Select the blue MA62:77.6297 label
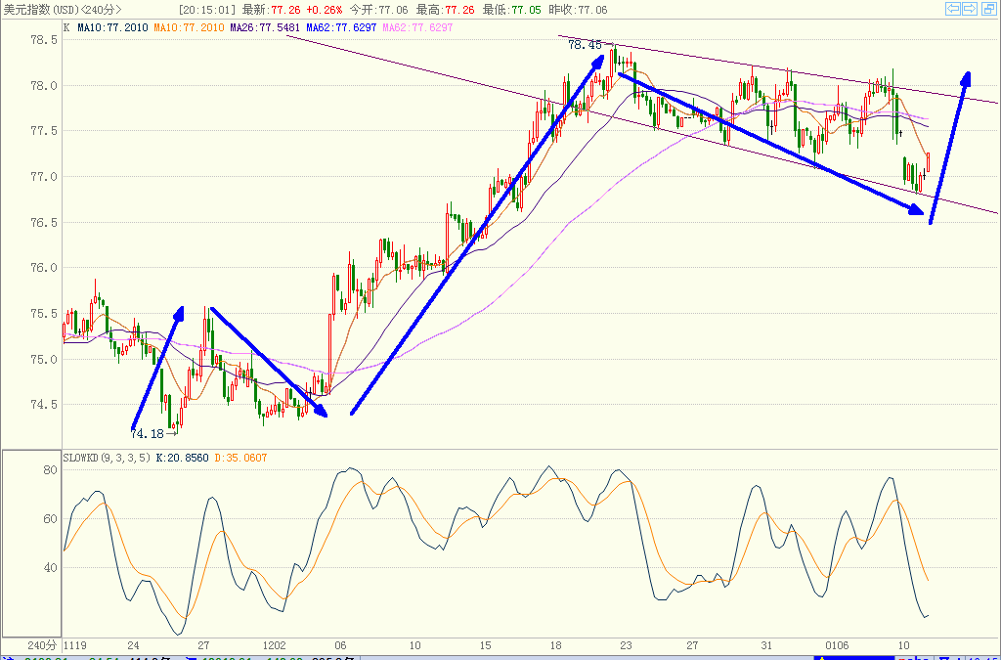 [x=341, y=28]
